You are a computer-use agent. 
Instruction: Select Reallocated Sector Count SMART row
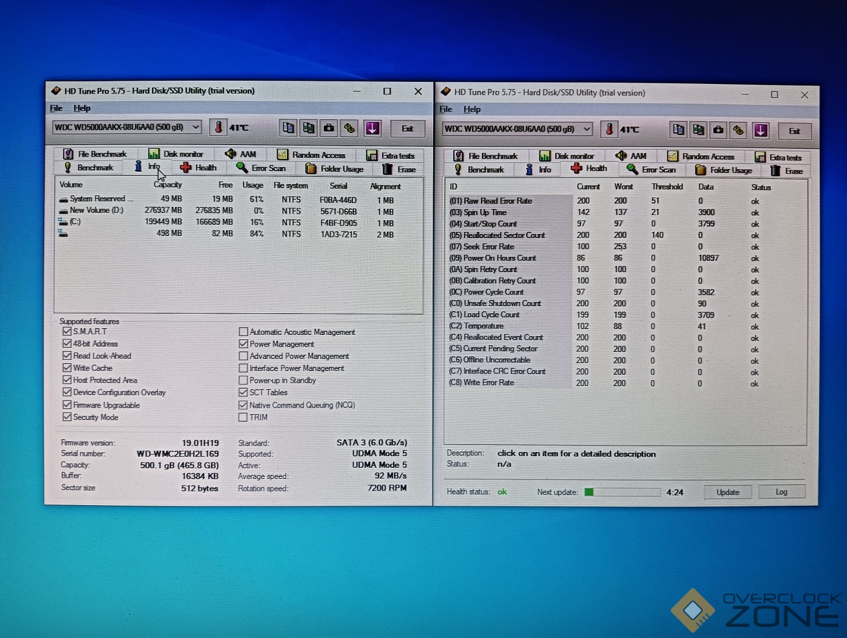(606, 235)
